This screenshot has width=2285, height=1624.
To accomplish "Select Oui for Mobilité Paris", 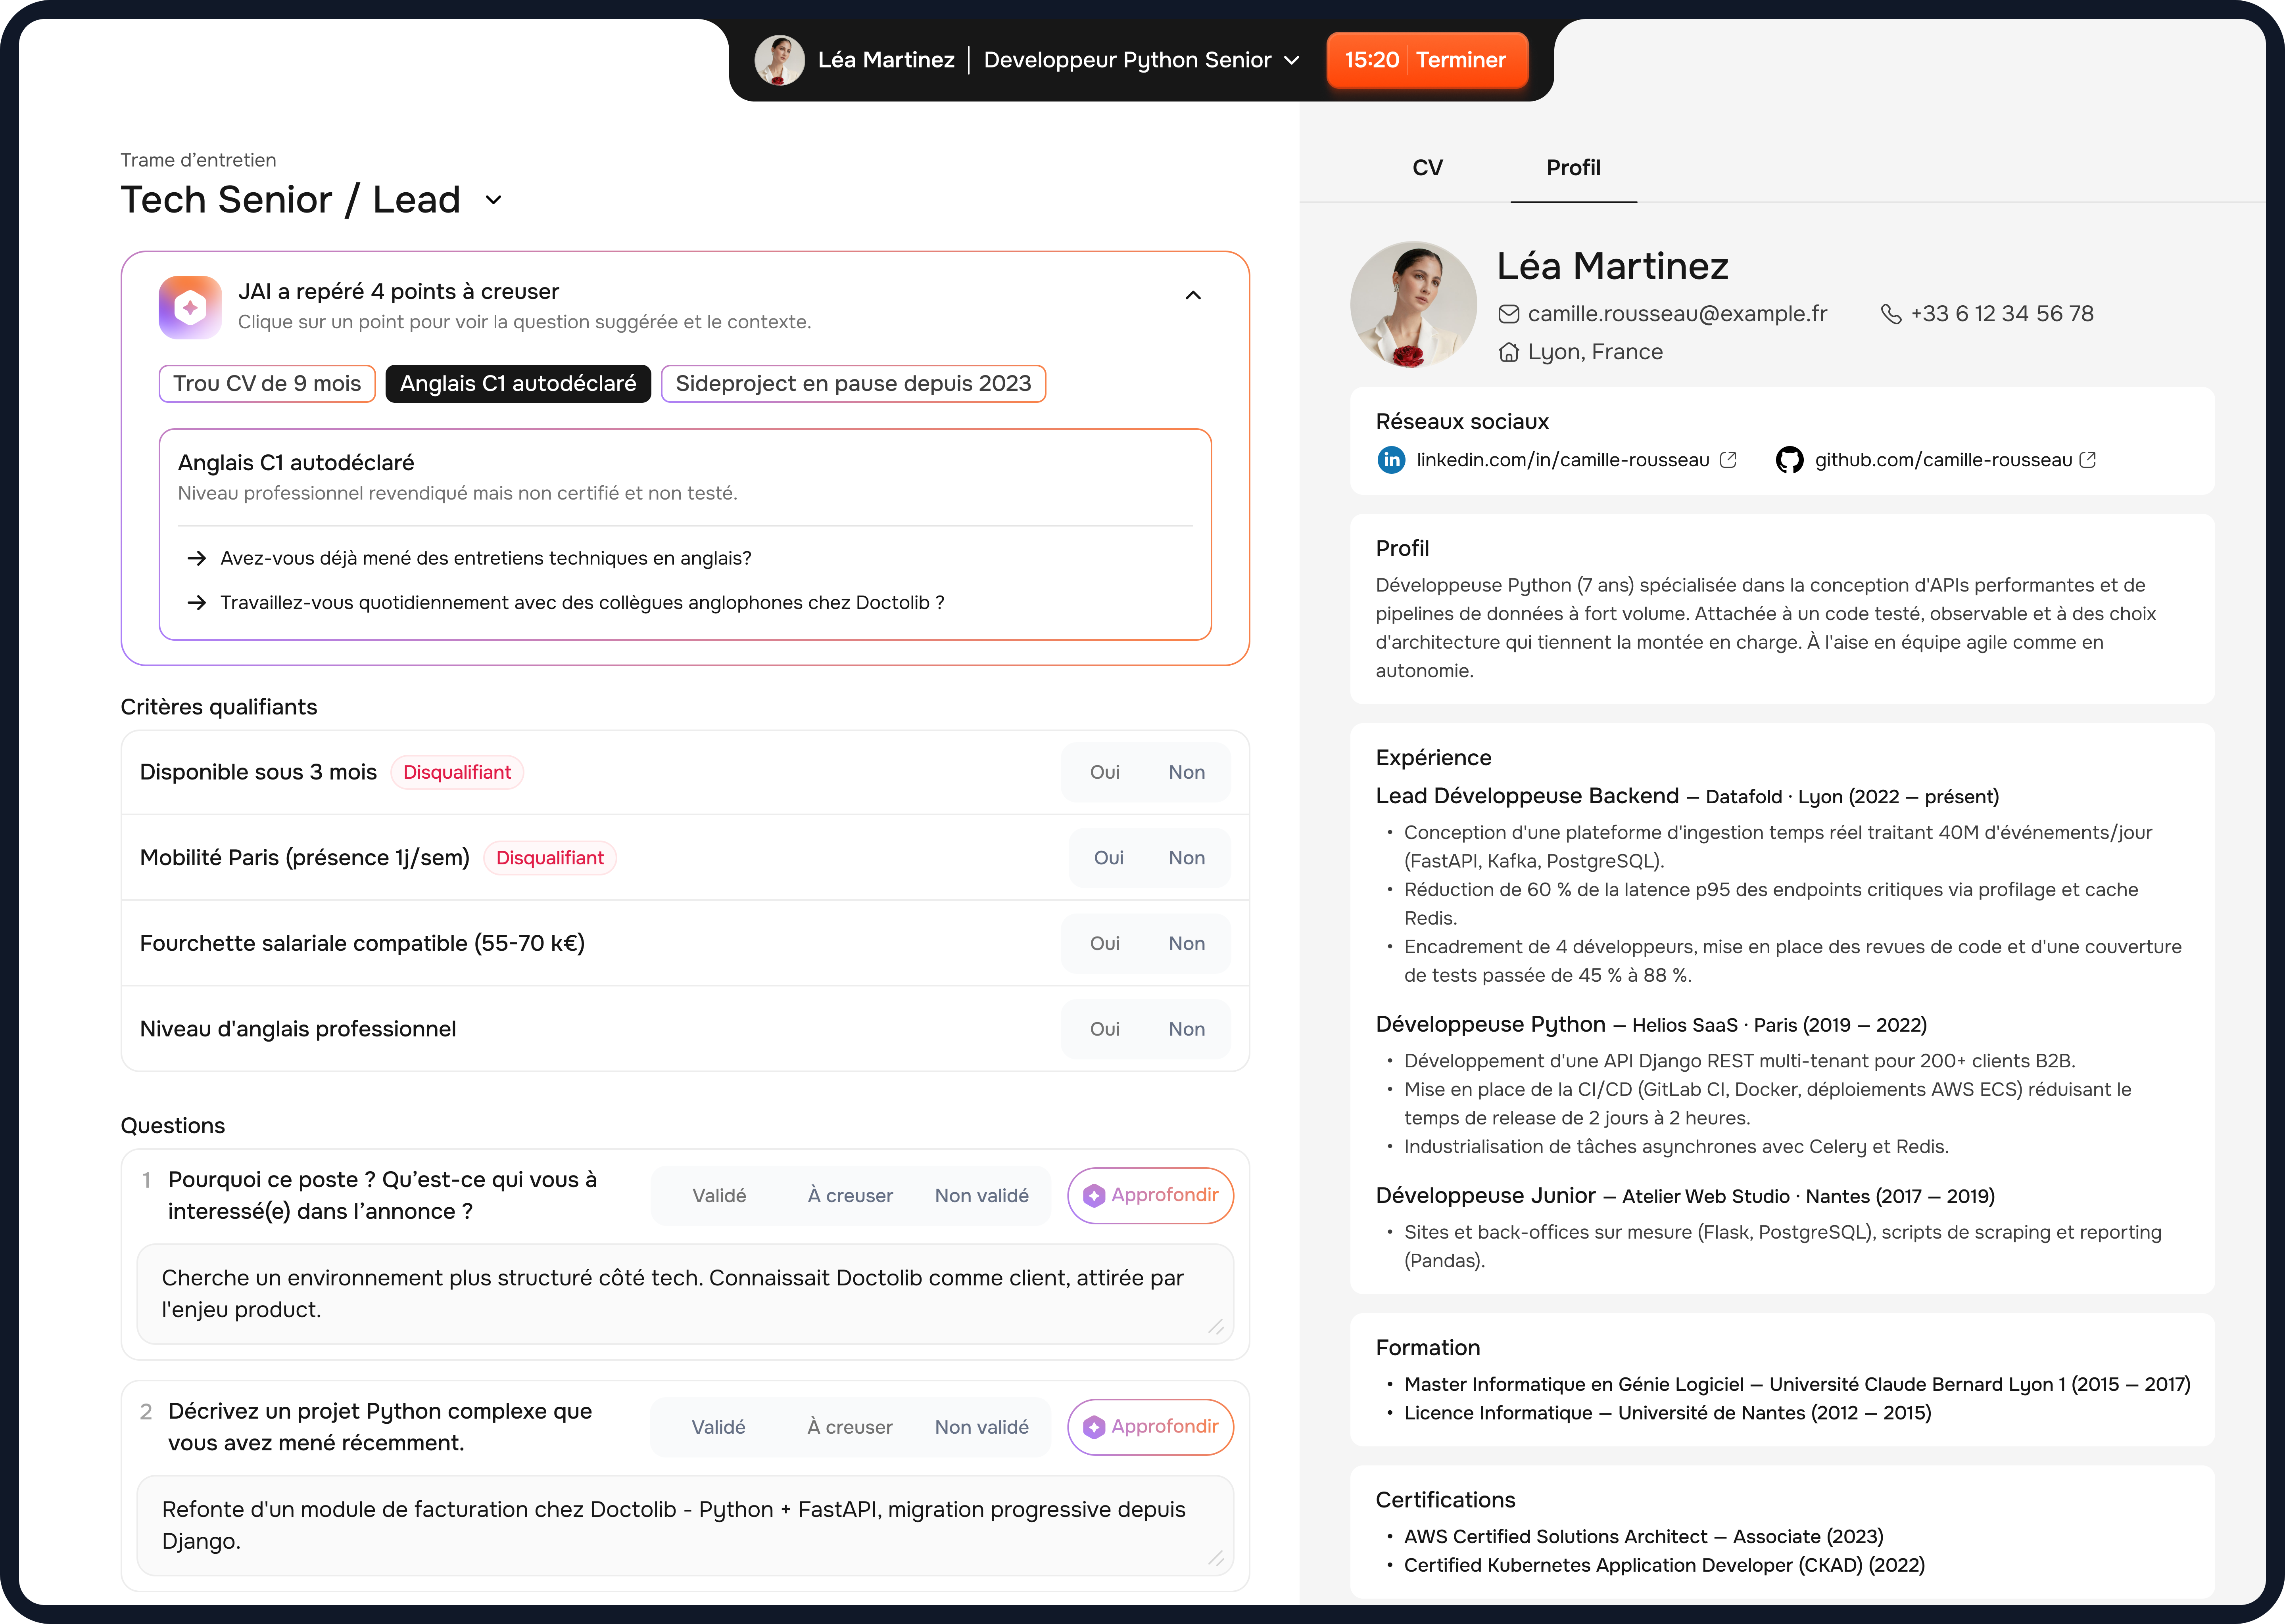I will pos(1108,858).
